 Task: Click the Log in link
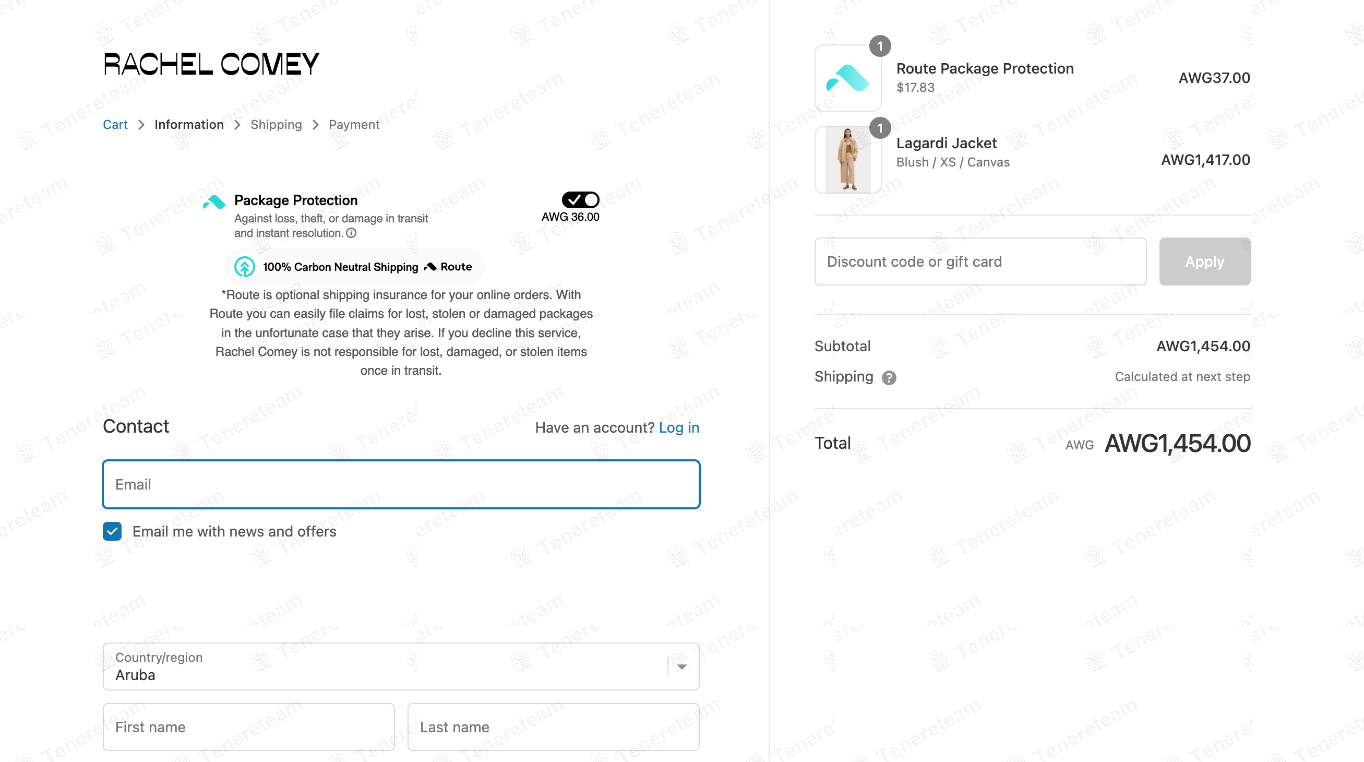[x=679, y=427]
